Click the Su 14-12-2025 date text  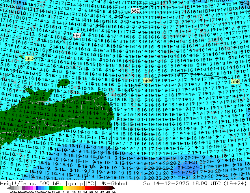(x=166, y=184)
